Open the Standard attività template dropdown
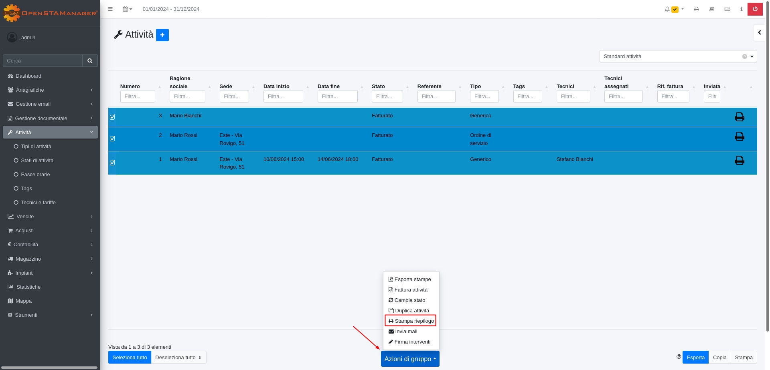 click(678, 56)
